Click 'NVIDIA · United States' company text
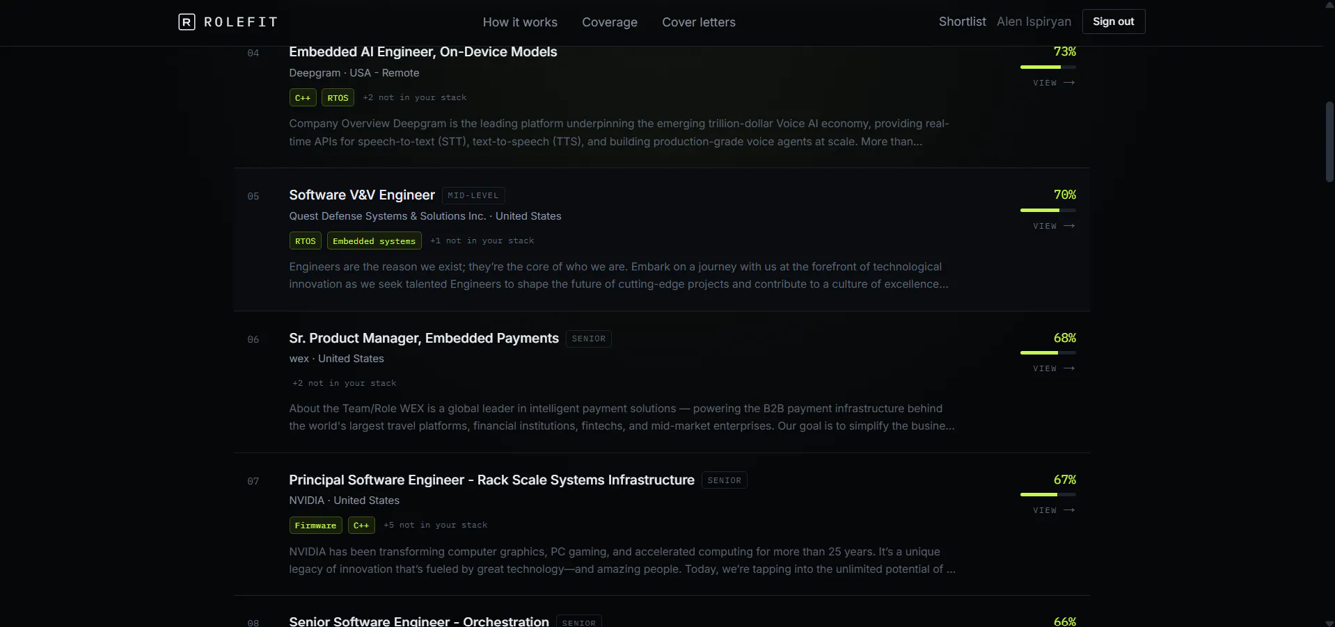Screen dimensions: 1335x627 (345, 500)
